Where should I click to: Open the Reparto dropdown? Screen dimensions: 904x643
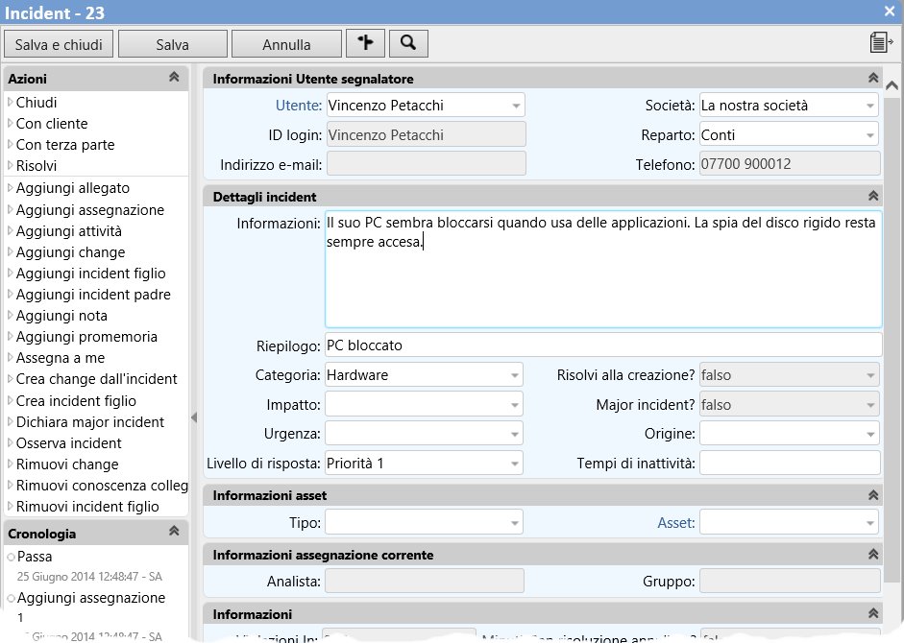(870, 135)
